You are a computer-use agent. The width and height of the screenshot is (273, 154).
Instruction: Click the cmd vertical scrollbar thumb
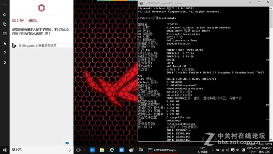pos(271,19)
